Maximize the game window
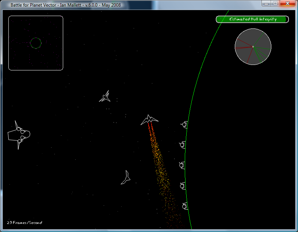Viewport: 298px width, 232px height. coord(275,4)
